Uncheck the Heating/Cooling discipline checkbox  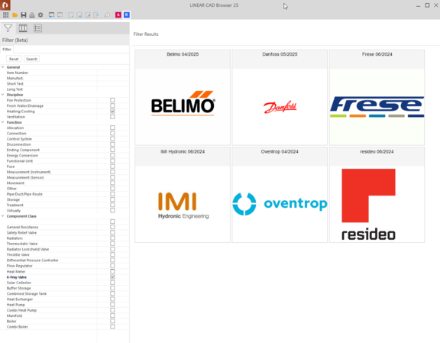pos(112,112)
